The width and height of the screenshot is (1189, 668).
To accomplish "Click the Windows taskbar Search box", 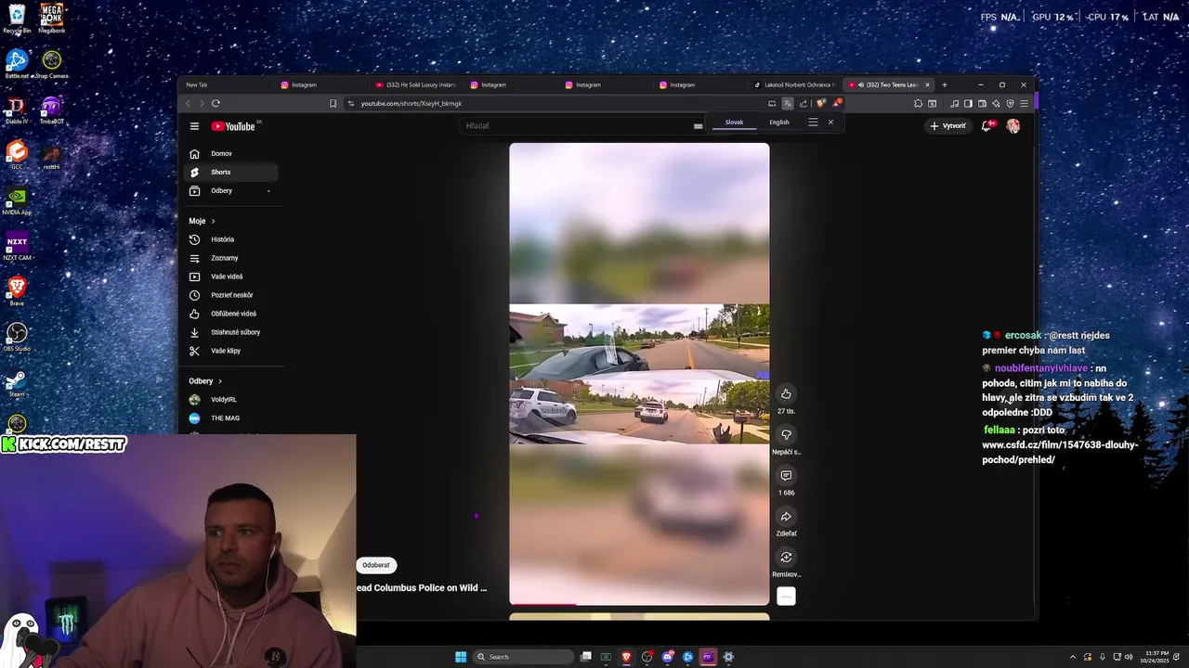I will click(523, 657).
